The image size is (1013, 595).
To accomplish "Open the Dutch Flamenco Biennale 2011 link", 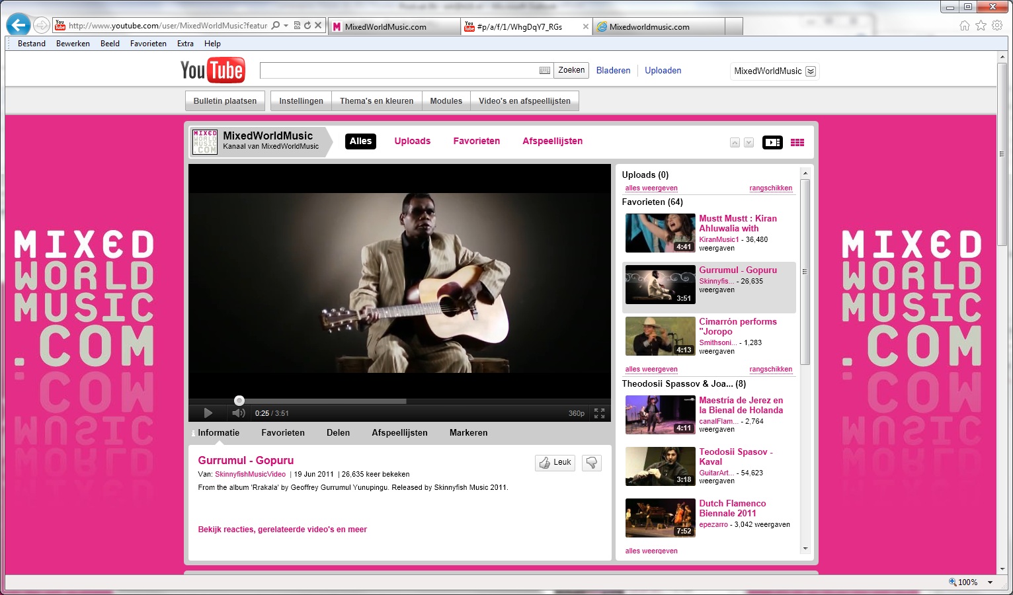I will [733, 508].
